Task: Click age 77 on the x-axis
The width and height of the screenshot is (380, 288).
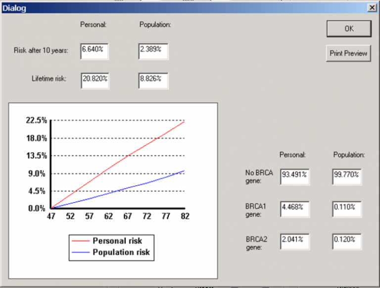Action: [166, 216]
